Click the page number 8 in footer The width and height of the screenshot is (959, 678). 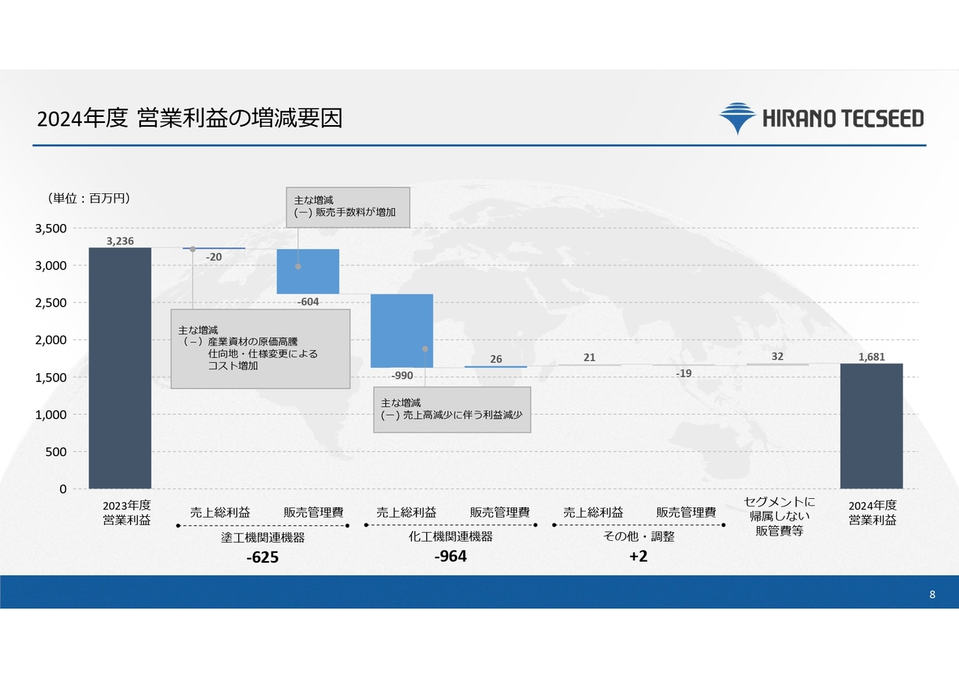pyautogui.click(x=932, y=595)
